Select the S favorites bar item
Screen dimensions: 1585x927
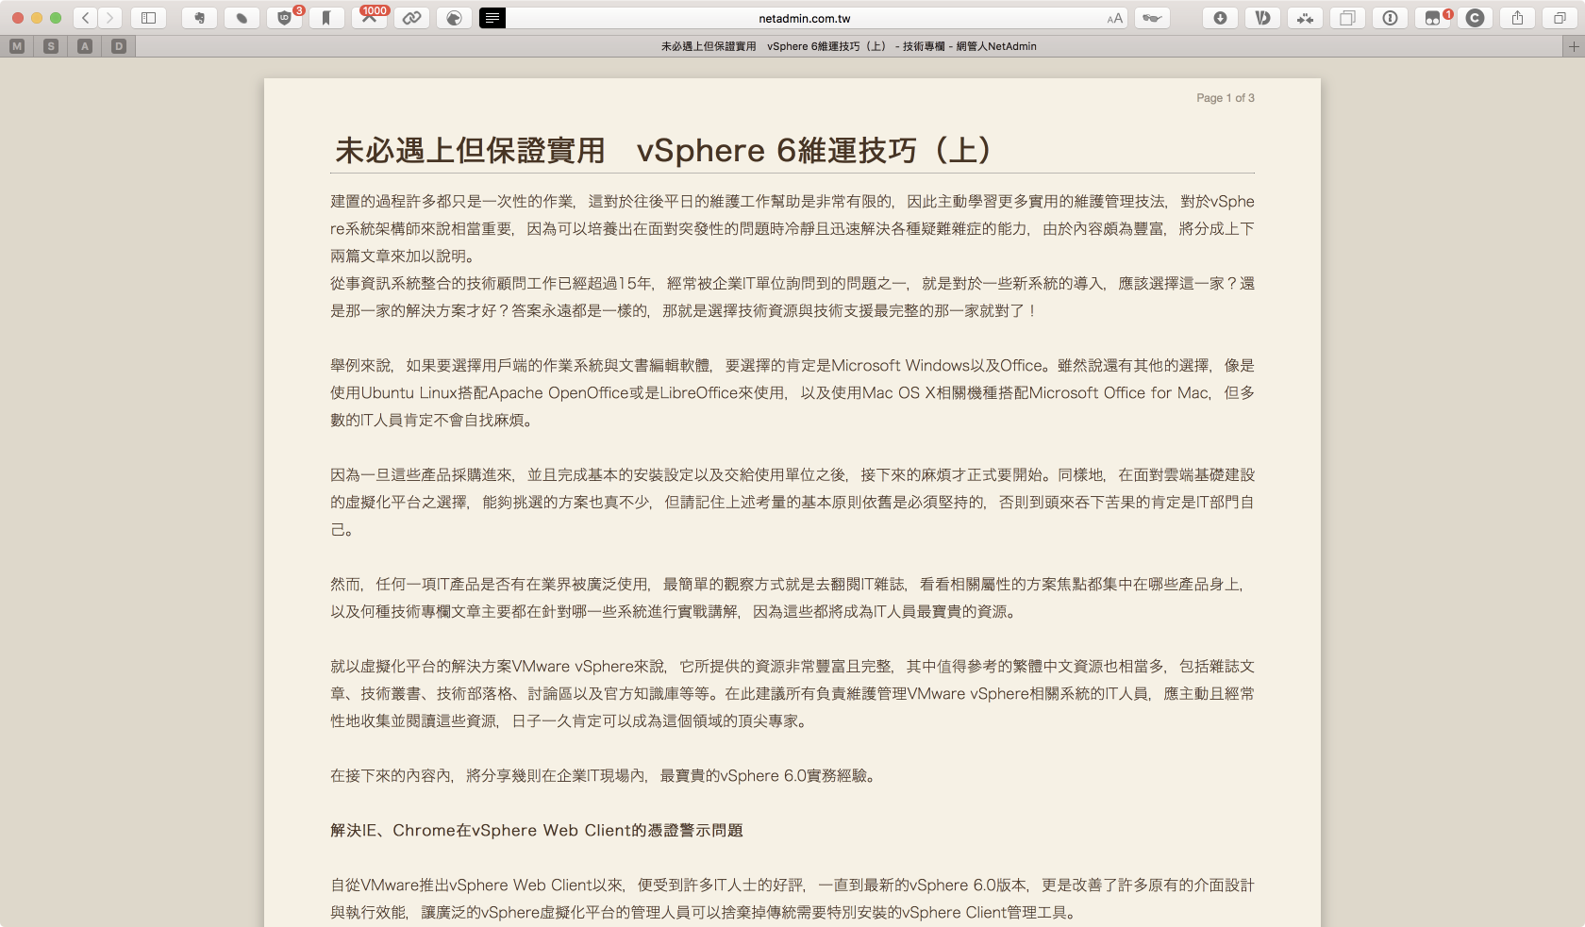point(51,46)
